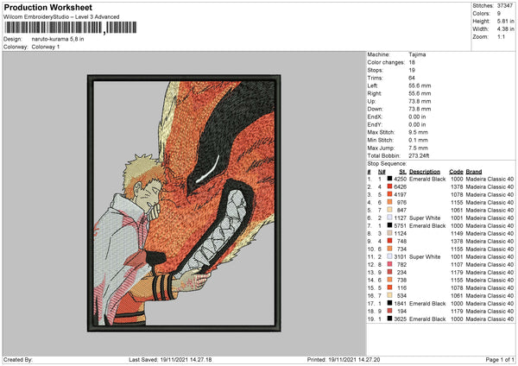The height and width of the screenshot is (366, 518).
Task: Click the Height value '5.81 in'
Action: tap(506, 21)
